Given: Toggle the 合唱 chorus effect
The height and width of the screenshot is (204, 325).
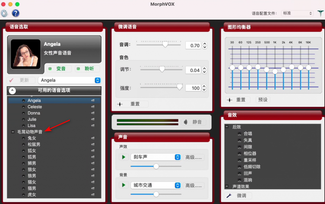Looking at the screenshot, I should [239, 134].
